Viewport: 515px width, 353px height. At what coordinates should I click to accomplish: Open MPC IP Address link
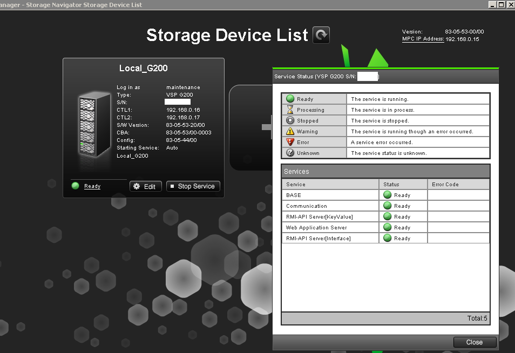pyautogui.click(x=423, y=39)
